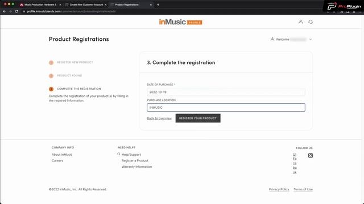Follow the Back to overview link
This screenshot has height=204, width=364.
pyautogui.click(x=159, y=118)
